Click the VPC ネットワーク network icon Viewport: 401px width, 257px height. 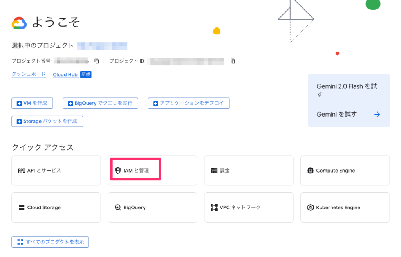(214, 207)
